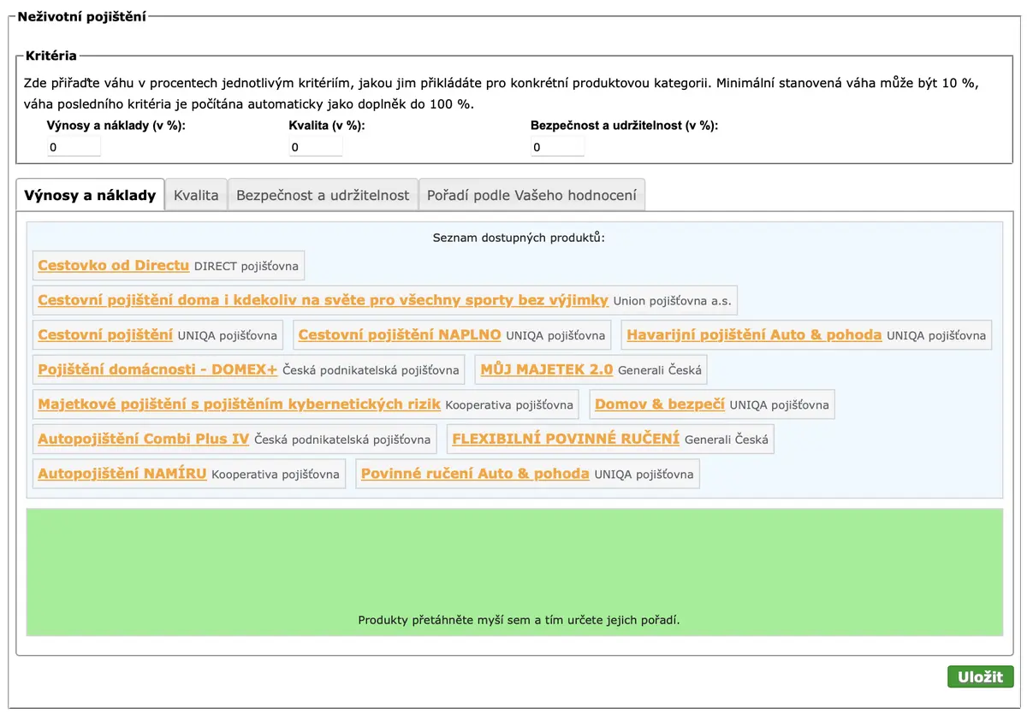Select Pořadí podle Vašeho hodnocení tab

pos(531,195)
